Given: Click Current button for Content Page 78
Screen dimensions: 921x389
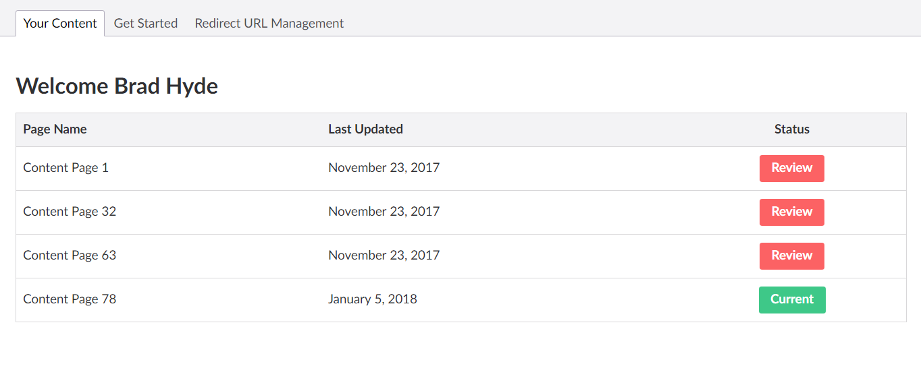Looking at the screenshot, I should [x=792, y=300].
